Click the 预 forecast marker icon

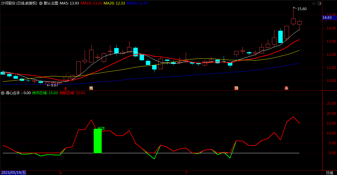click(x=236, y=88)
